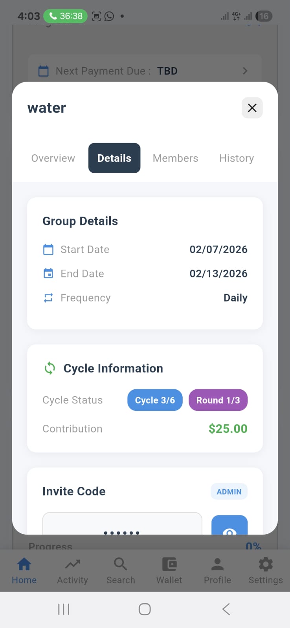Viewport: 290px width, 628px height.
Task: Switch to the Overview tab
Action: [53, 158]
